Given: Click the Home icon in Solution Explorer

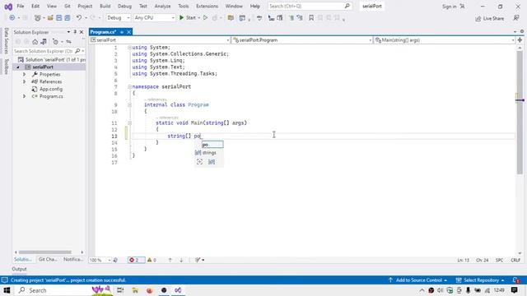Looking at the screenshot, I should tap(35, 42).
